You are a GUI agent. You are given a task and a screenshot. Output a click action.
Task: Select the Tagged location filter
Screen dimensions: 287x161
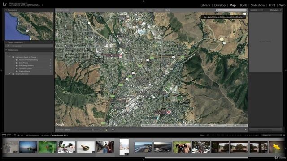[150, 10]
